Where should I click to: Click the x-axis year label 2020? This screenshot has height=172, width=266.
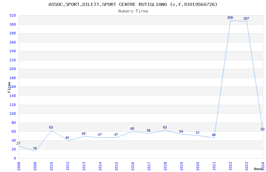pos(198,166)
